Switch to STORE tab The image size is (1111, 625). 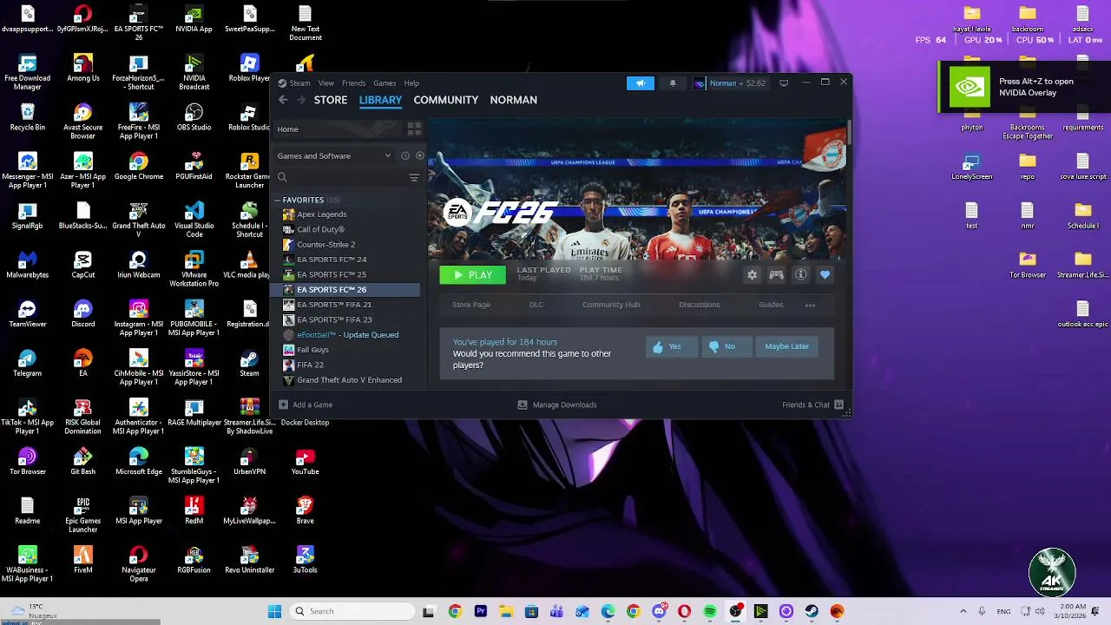[331, 100]
